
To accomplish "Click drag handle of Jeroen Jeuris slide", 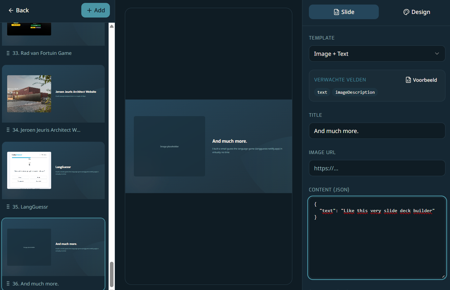I will click(8, 130).
